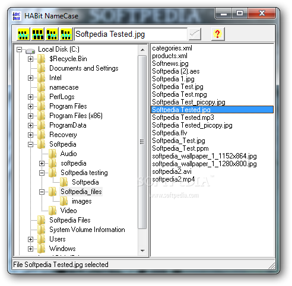The height and width of the screenshot is (286, 292).
Task: Expand the Program Files folder node
Action: [30, 106]
